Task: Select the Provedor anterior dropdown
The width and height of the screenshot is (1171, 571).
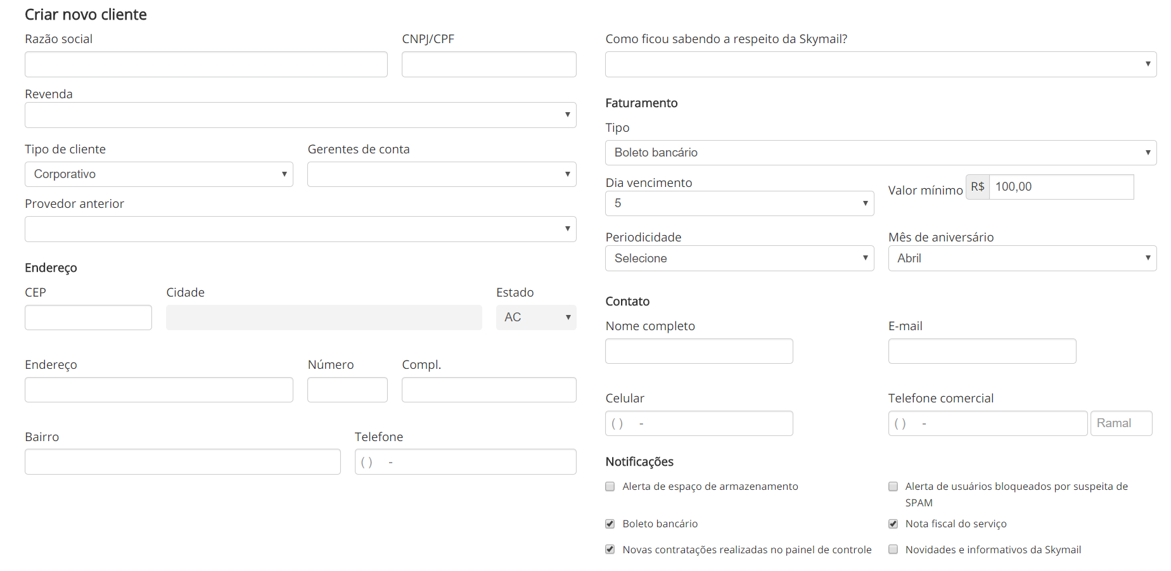Action: pyautogui.click(x=300, y=229)
